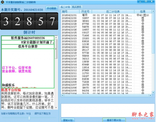Click the 倒计时 countdown label
Screen dimensions: 156x122
click(29, 32)
